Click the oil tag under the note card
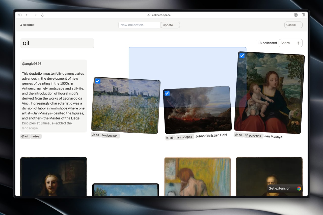The width and height of the screenshot is (323, 215). pyautogui.click(x=25, y=136)
